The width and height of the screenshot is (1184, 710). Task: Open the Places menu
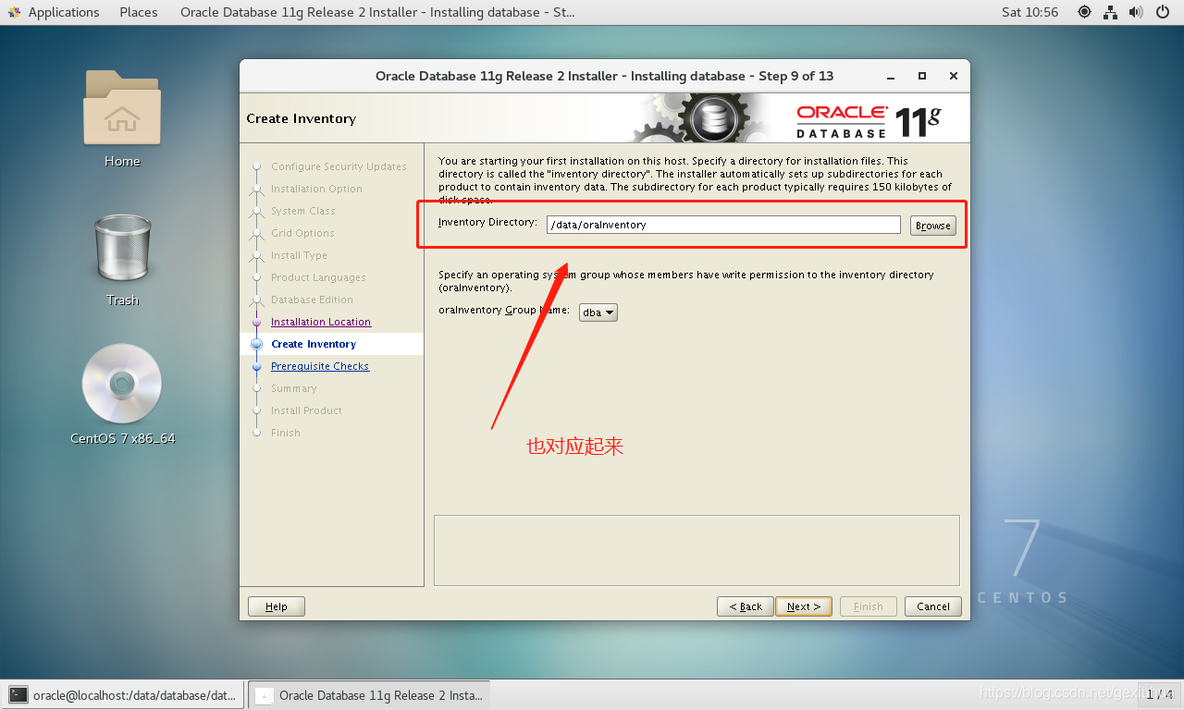[139, 12]
